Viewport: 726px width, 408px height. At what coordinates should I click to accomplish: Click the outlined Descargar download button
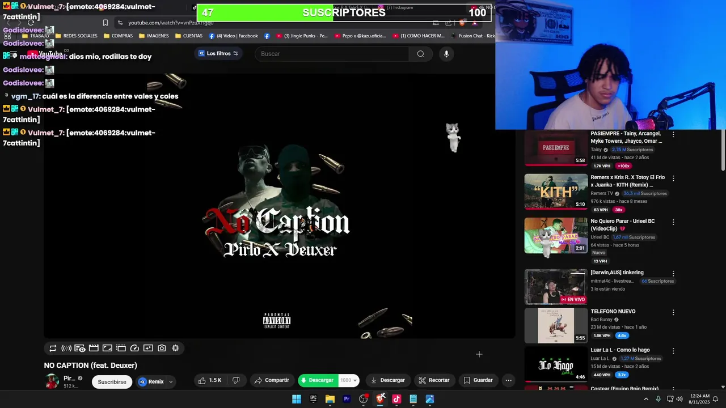[x=387, y=380]
